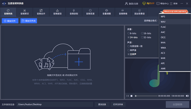Open the 音频变速 audio speed tool
The width and height of the screenshot is (191, 109).
[x=90, y=12]
